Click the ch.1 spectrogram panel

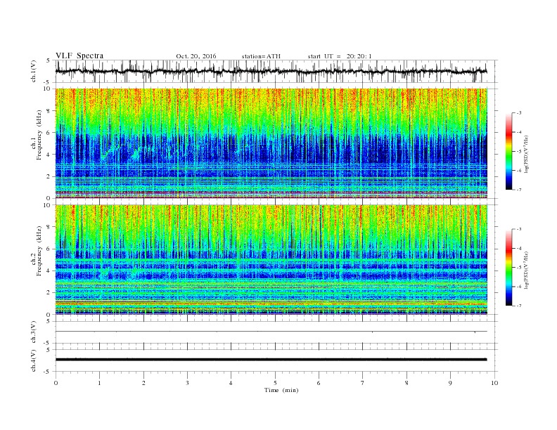point(271,143)
